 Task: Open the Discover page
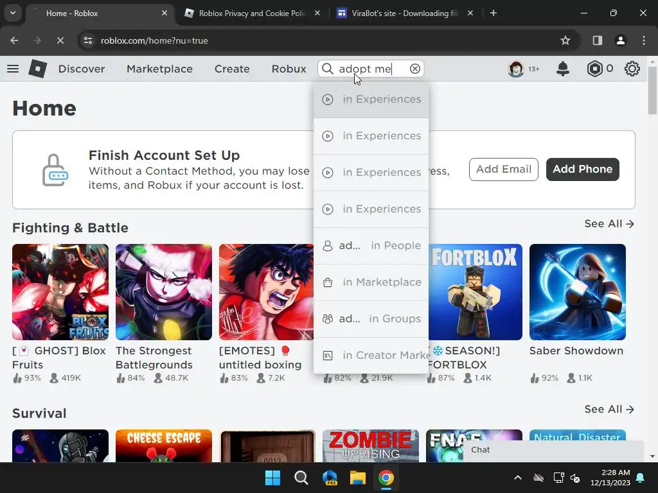82,69
